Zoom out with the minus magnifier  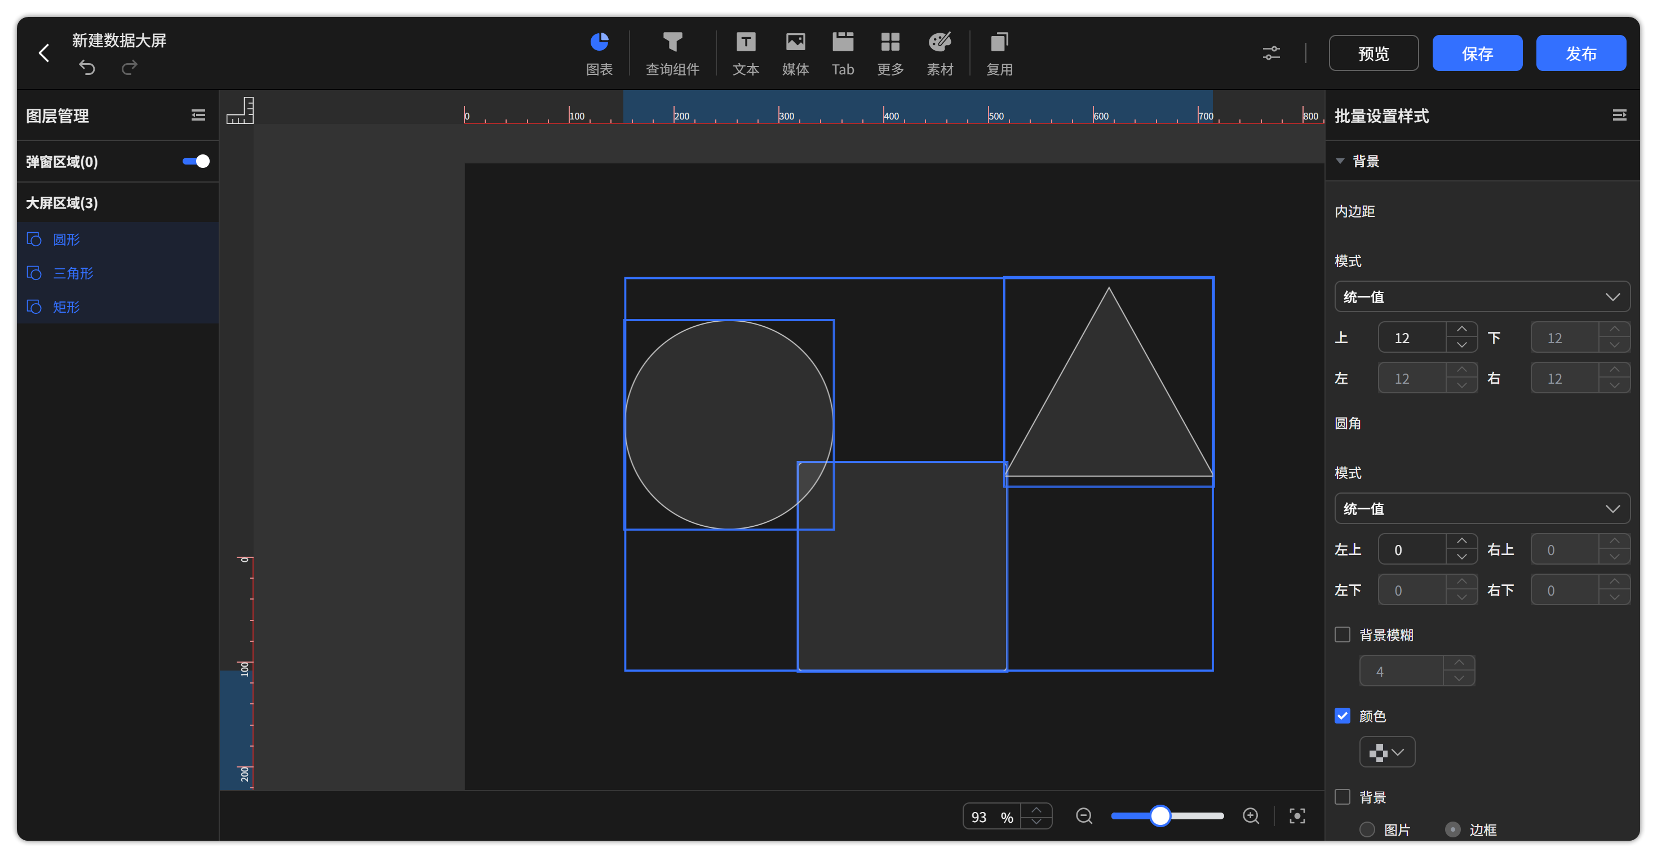[1084, 815]
